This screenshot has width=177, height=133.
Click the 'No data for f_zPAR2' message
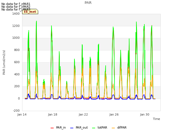click(16, 7)
